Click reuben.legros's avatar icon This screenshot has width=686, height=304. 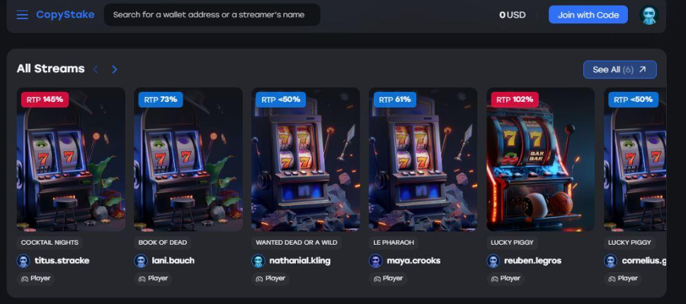point(493,261)
